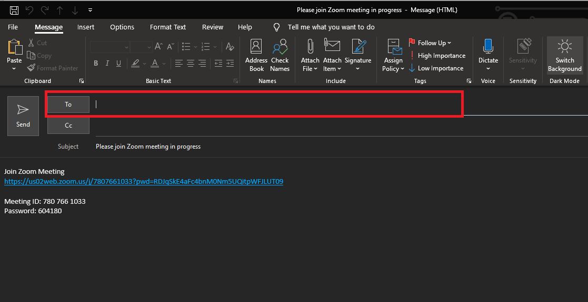Open the Options ribbon tab

pos(122,27)
